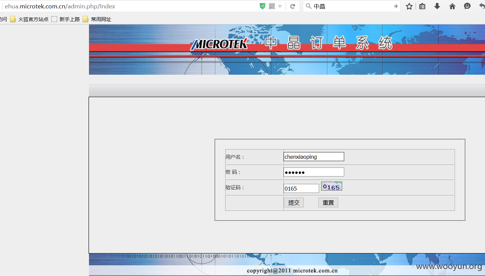
Task: Reload the page with the refresh icon
Action: [x=293, y=6]
